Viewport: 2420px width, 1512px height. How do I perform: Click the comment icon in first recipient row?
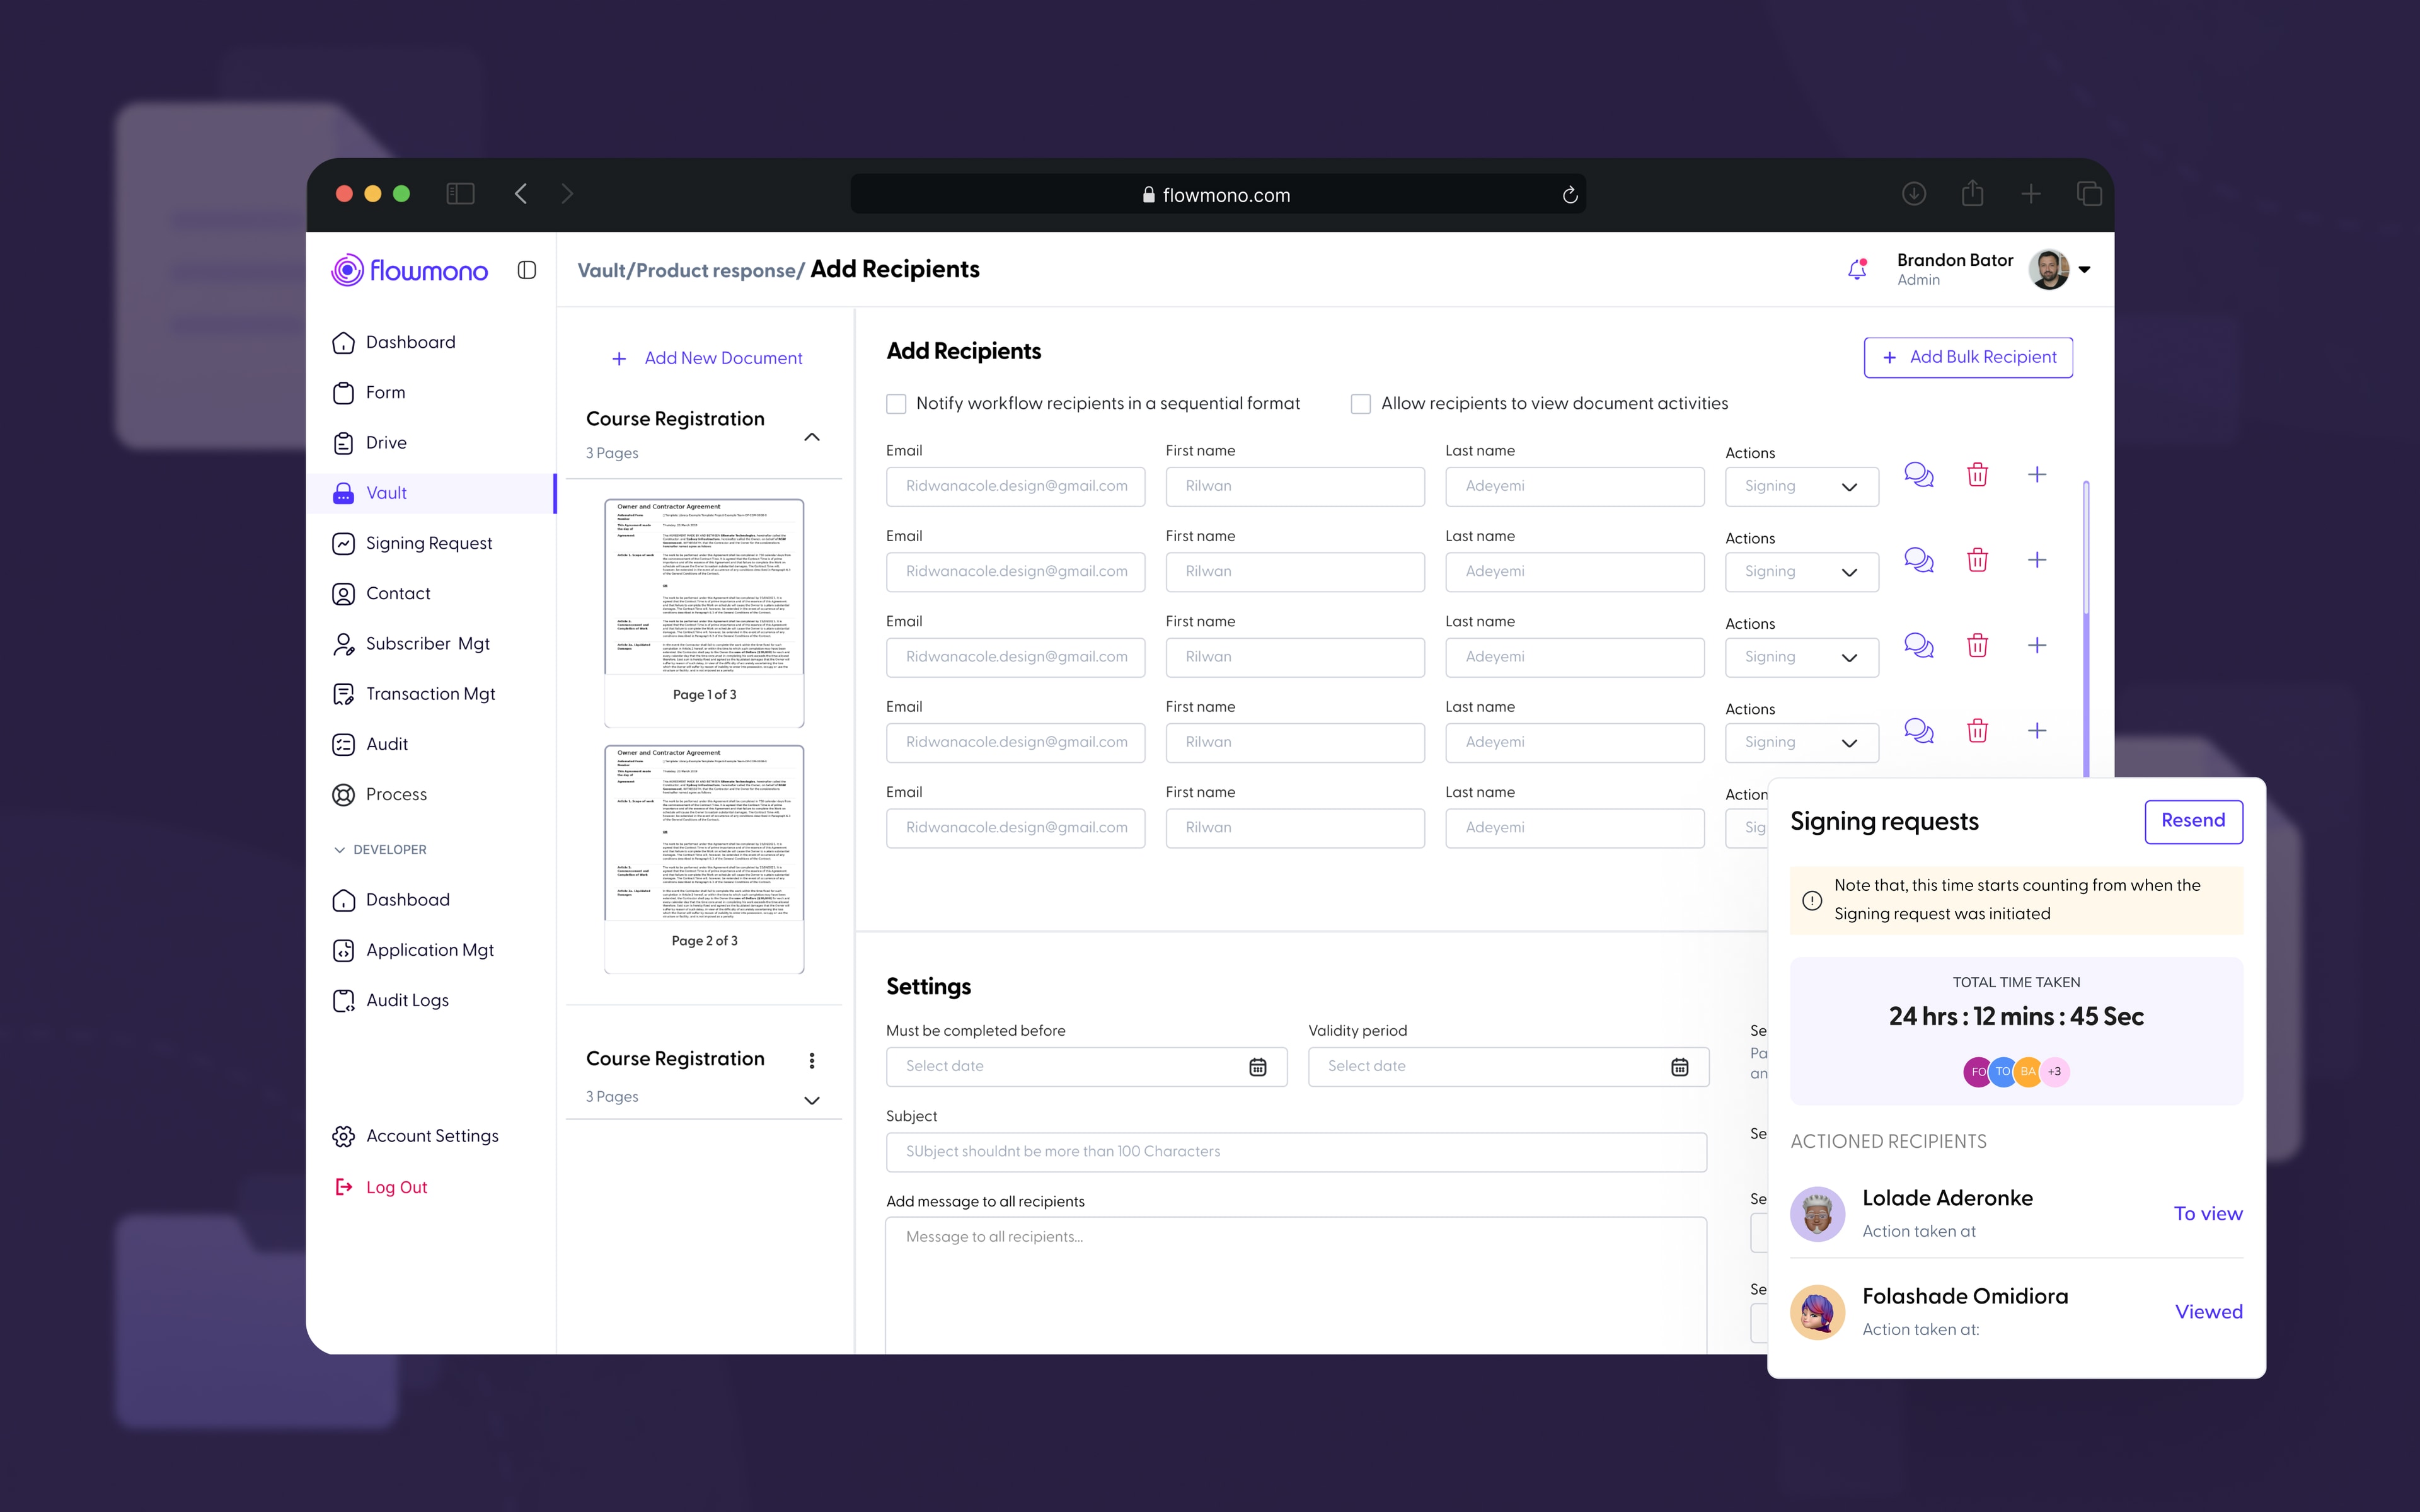(1918, 475)
